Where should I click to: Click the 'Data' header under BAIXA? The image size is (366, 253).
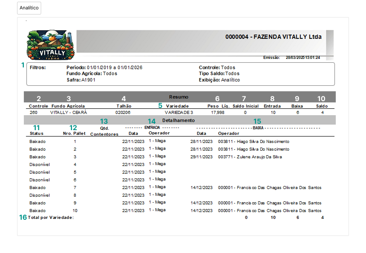(x=202, y=134)
